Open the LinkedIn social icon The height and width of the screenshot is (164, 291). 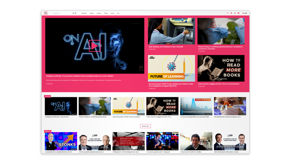click(235, 13)
